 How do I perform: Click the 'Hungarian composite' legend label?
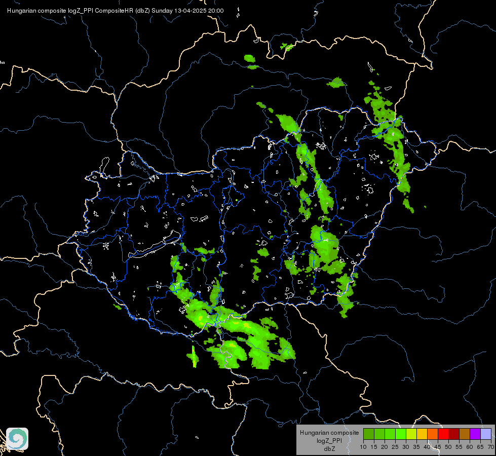click(x=329, y=433)
